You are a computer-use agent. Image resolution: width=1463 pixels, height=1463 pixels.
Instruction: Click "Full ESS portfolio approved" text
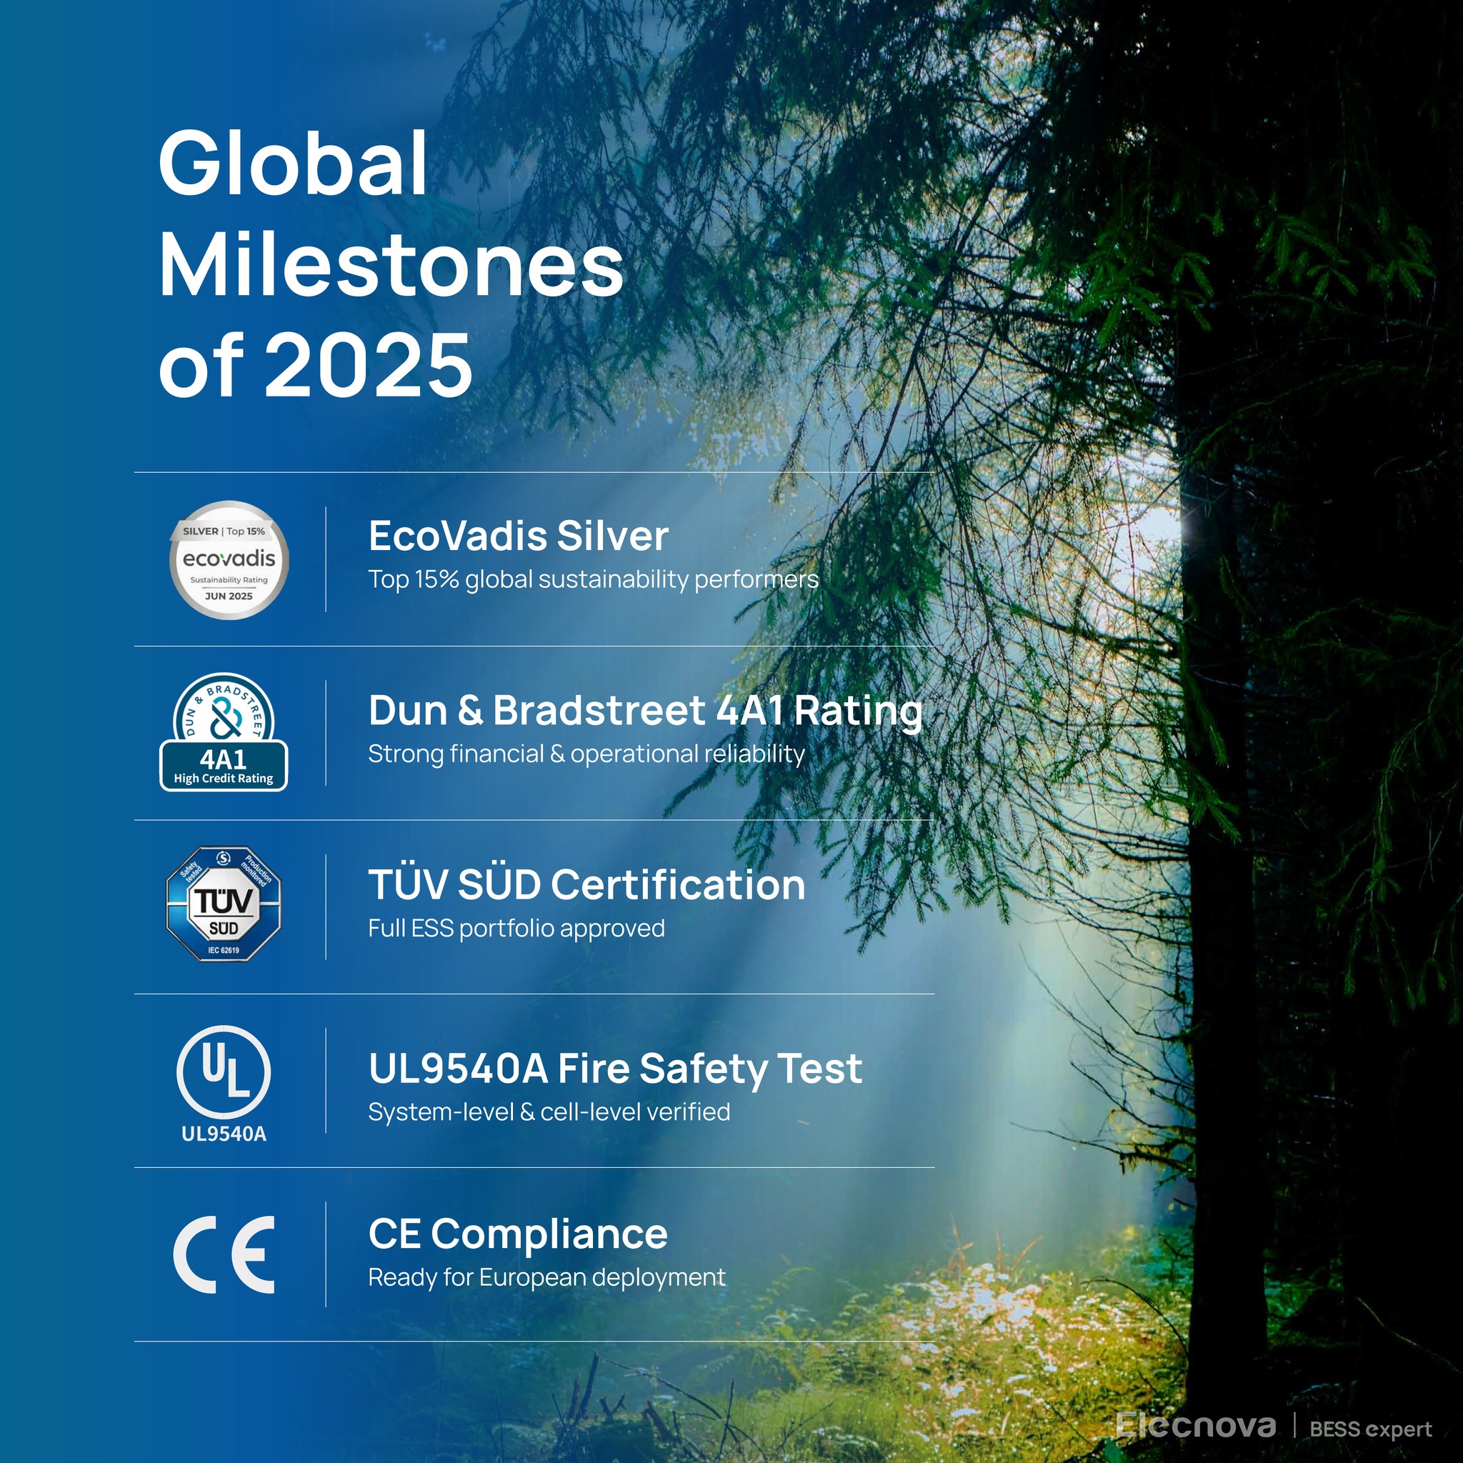pos(516,928)
